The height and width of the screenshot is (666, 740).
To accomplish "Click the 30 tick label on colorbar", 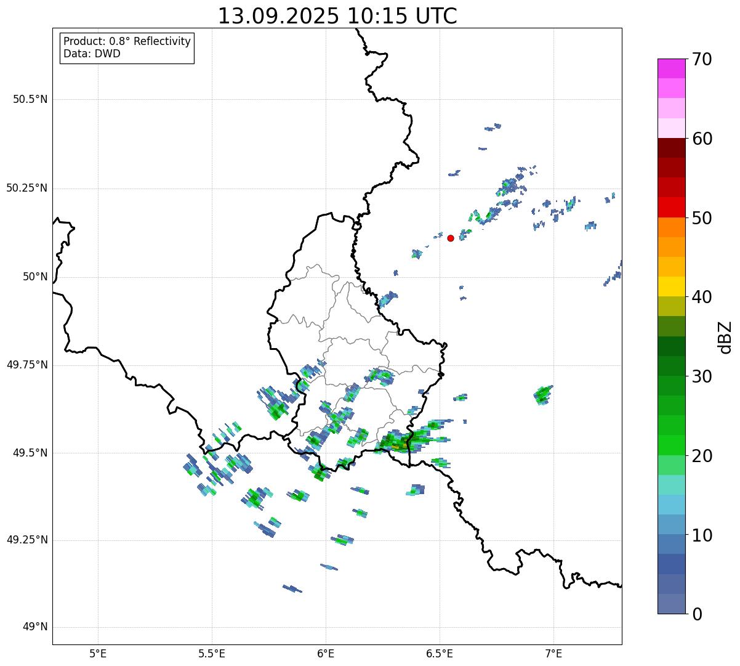I will tap(702, 376).
